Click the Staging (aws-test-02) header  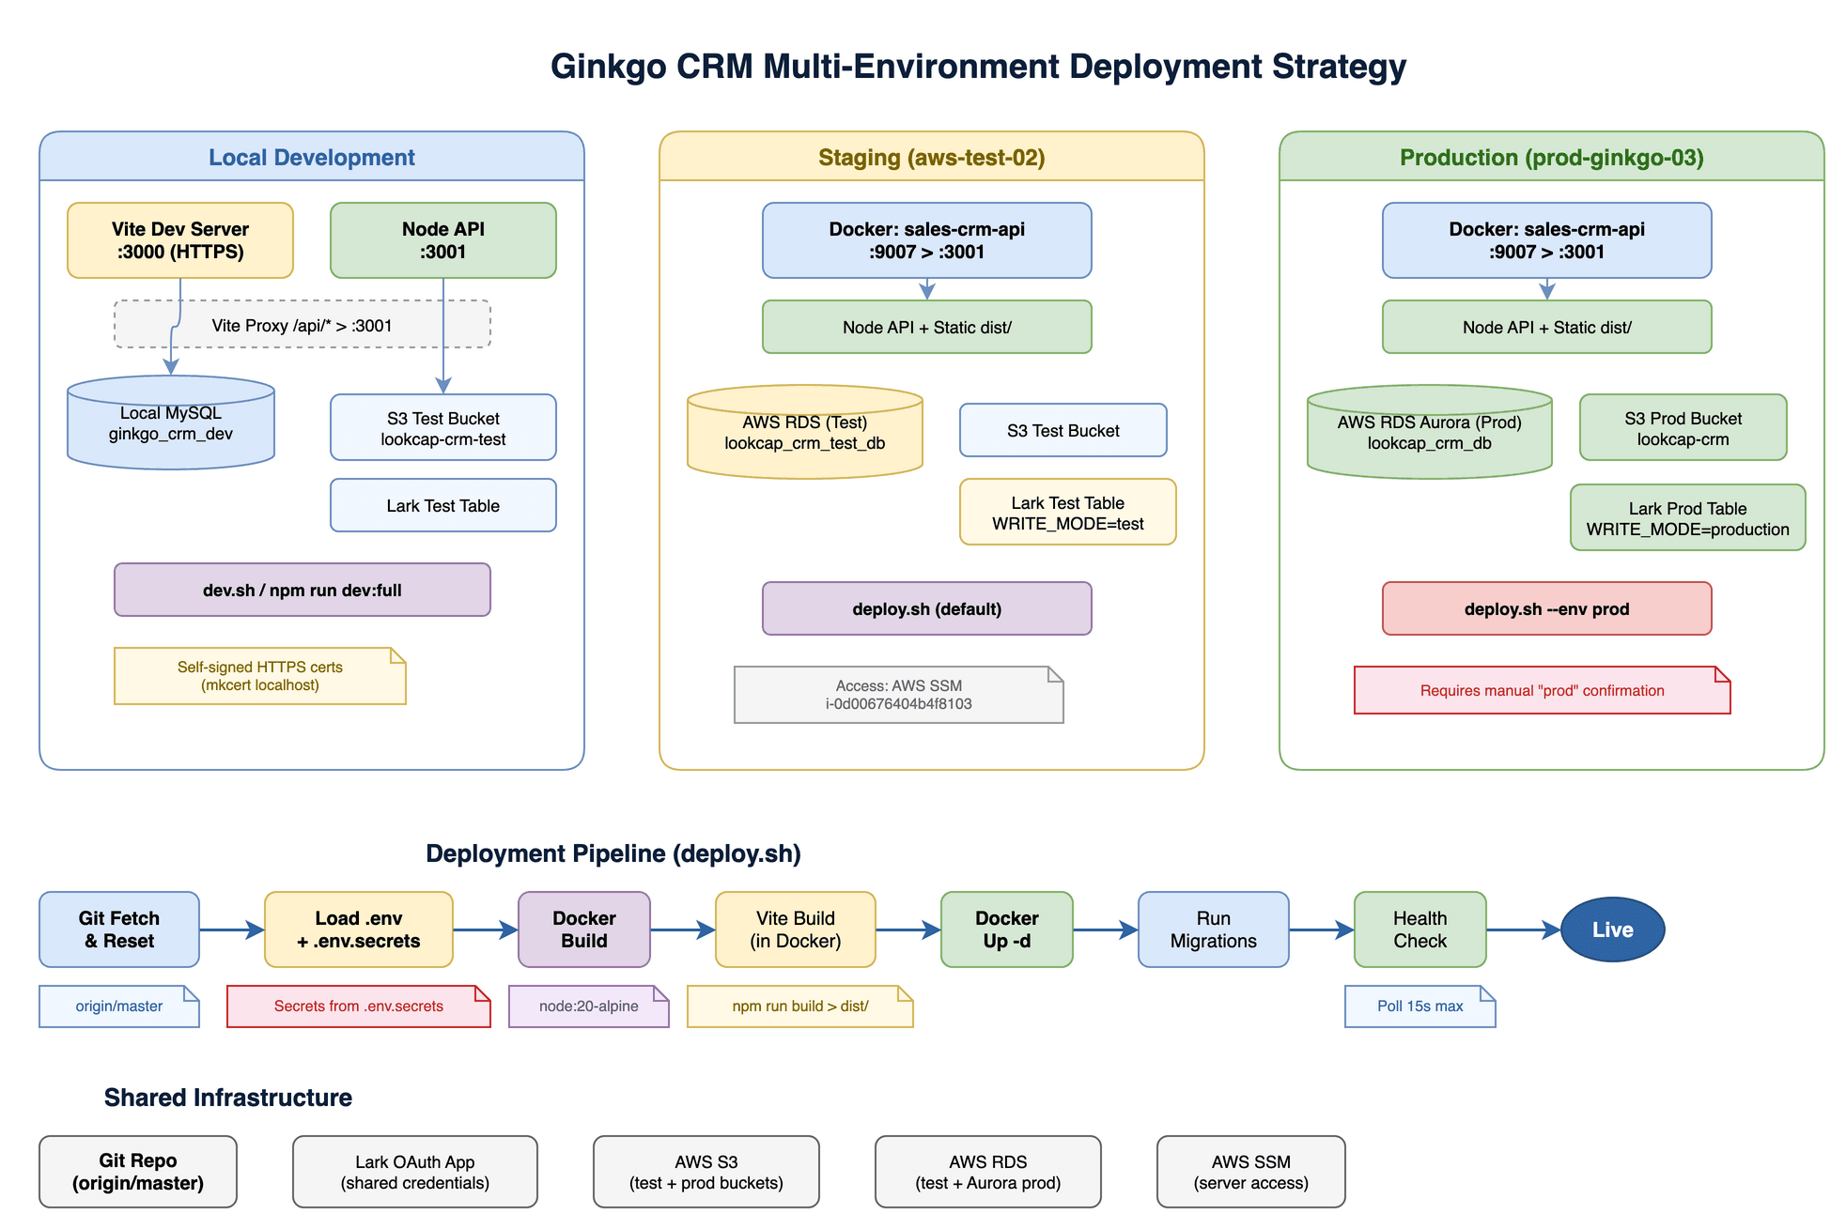932,157
